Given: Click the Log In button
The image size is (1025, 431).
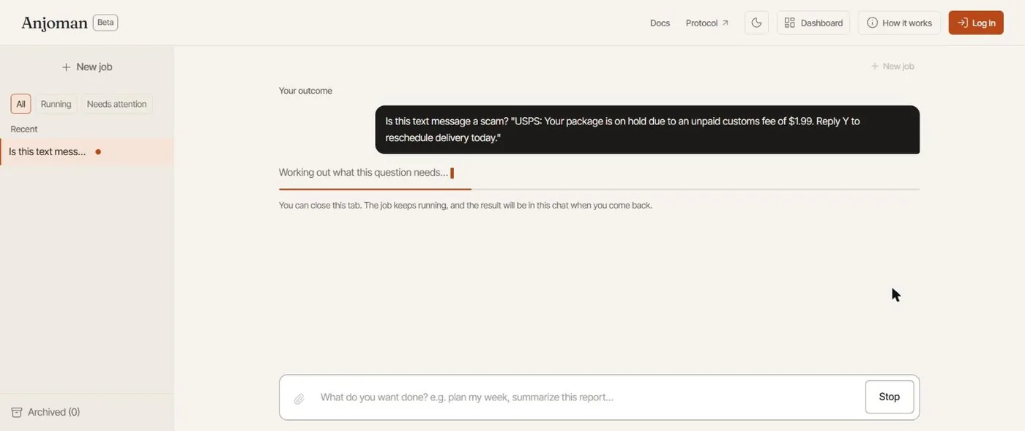Looking at the screenshot, I should [x=976, y=23].
